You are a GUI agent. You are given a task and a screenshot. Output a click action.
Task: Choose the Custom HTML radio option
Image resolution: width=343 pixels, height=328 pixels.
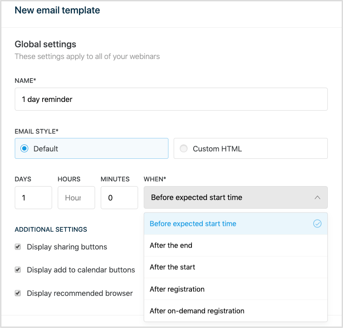[x=184, y=148]
